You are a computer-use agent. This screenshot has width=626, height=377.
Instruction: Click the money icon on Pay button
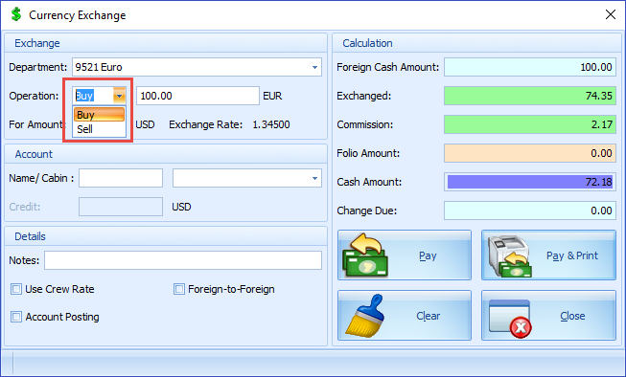point(365,255)
